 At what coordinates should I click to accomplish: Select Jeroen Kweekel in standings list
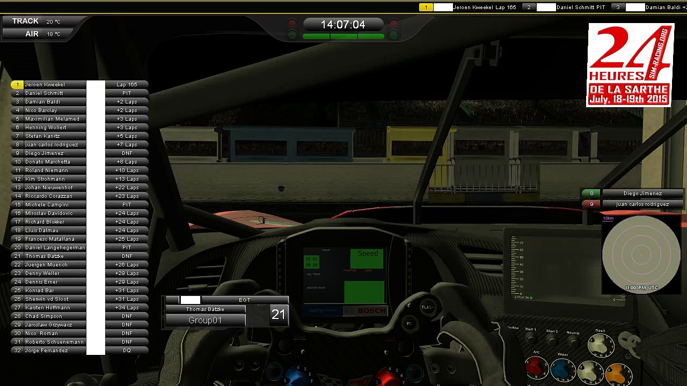click(x=45, y=85)
